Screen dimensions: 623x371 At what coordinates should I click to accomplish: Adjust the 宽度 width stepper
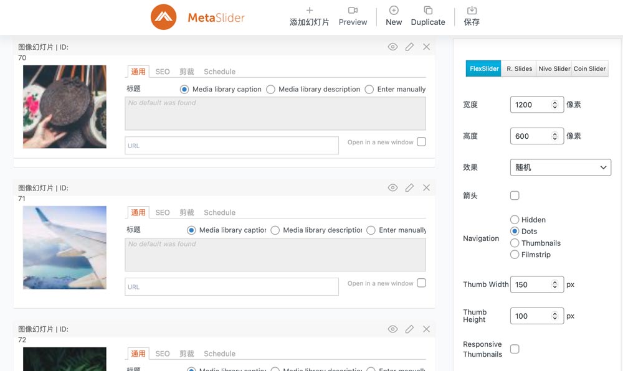[554, 105]
